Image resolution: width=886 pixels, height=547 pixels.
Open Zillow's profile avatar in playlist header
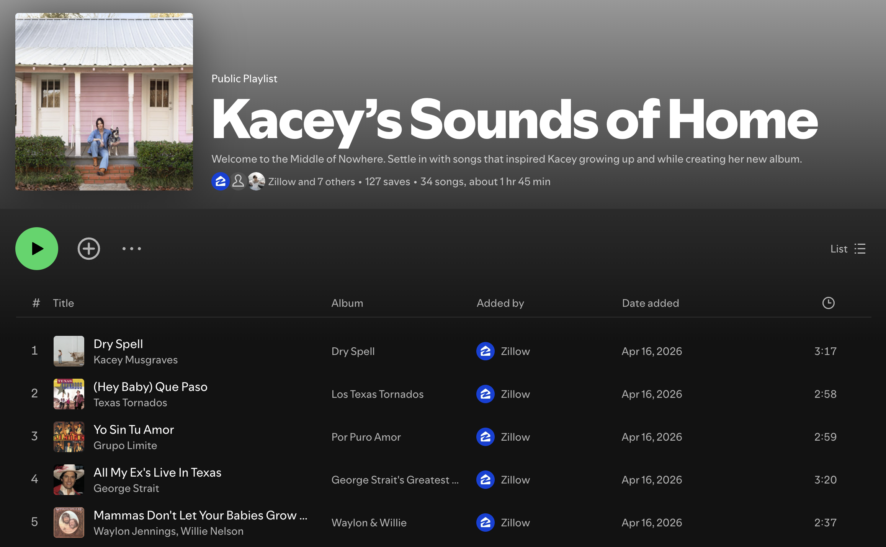(221, 181)
